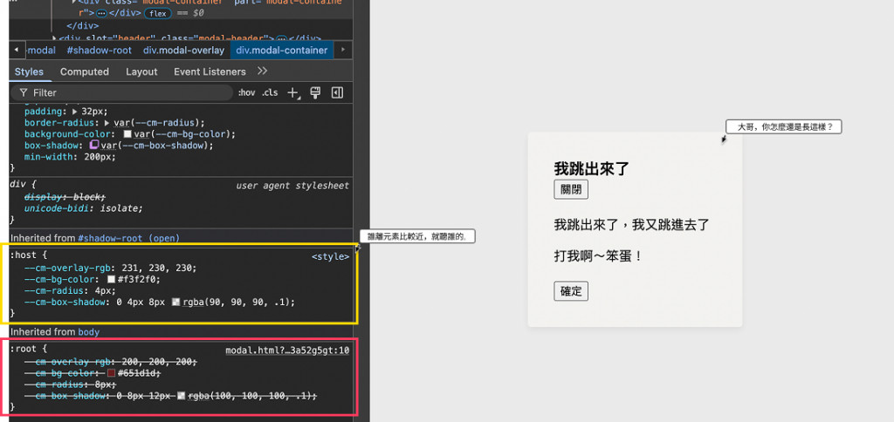Click the text 我跳出來了，我又跳進去了

point(632,224)
